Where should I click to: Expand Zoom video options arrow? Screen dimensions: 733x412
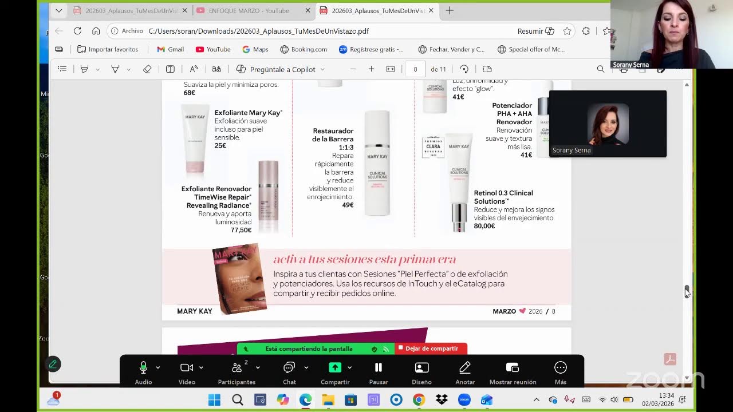pyautogui.click(x=201, y=367)
